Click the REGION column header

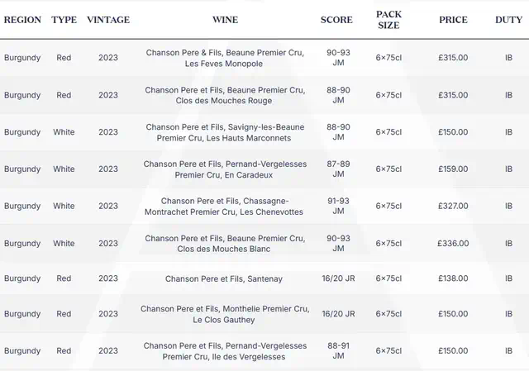(22, 20)
